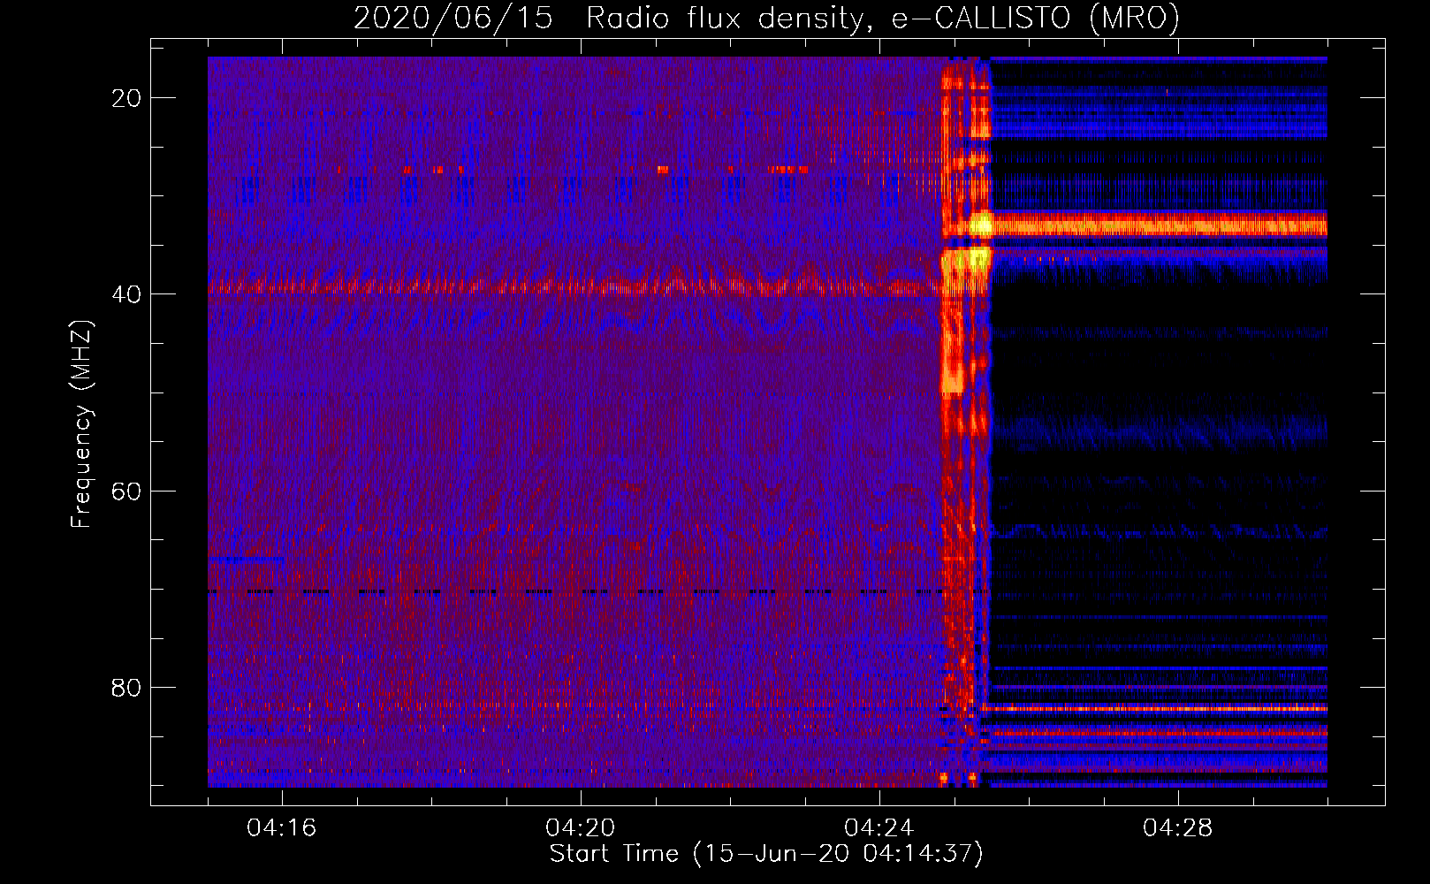This screenshot has width=1430, height=884.
Task: Click the 'Frequency (MHZ)' axis label
Action: [81, 424]
